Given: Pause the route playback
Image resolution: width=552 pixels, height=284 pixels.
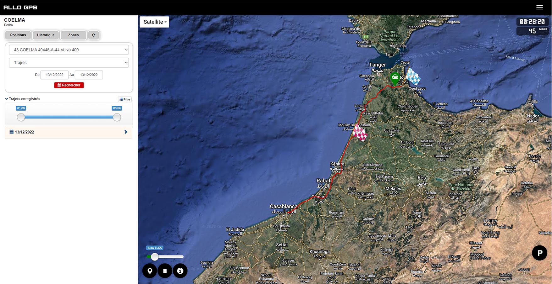Looking at the screenshot, I should click(x=165, y=271).
